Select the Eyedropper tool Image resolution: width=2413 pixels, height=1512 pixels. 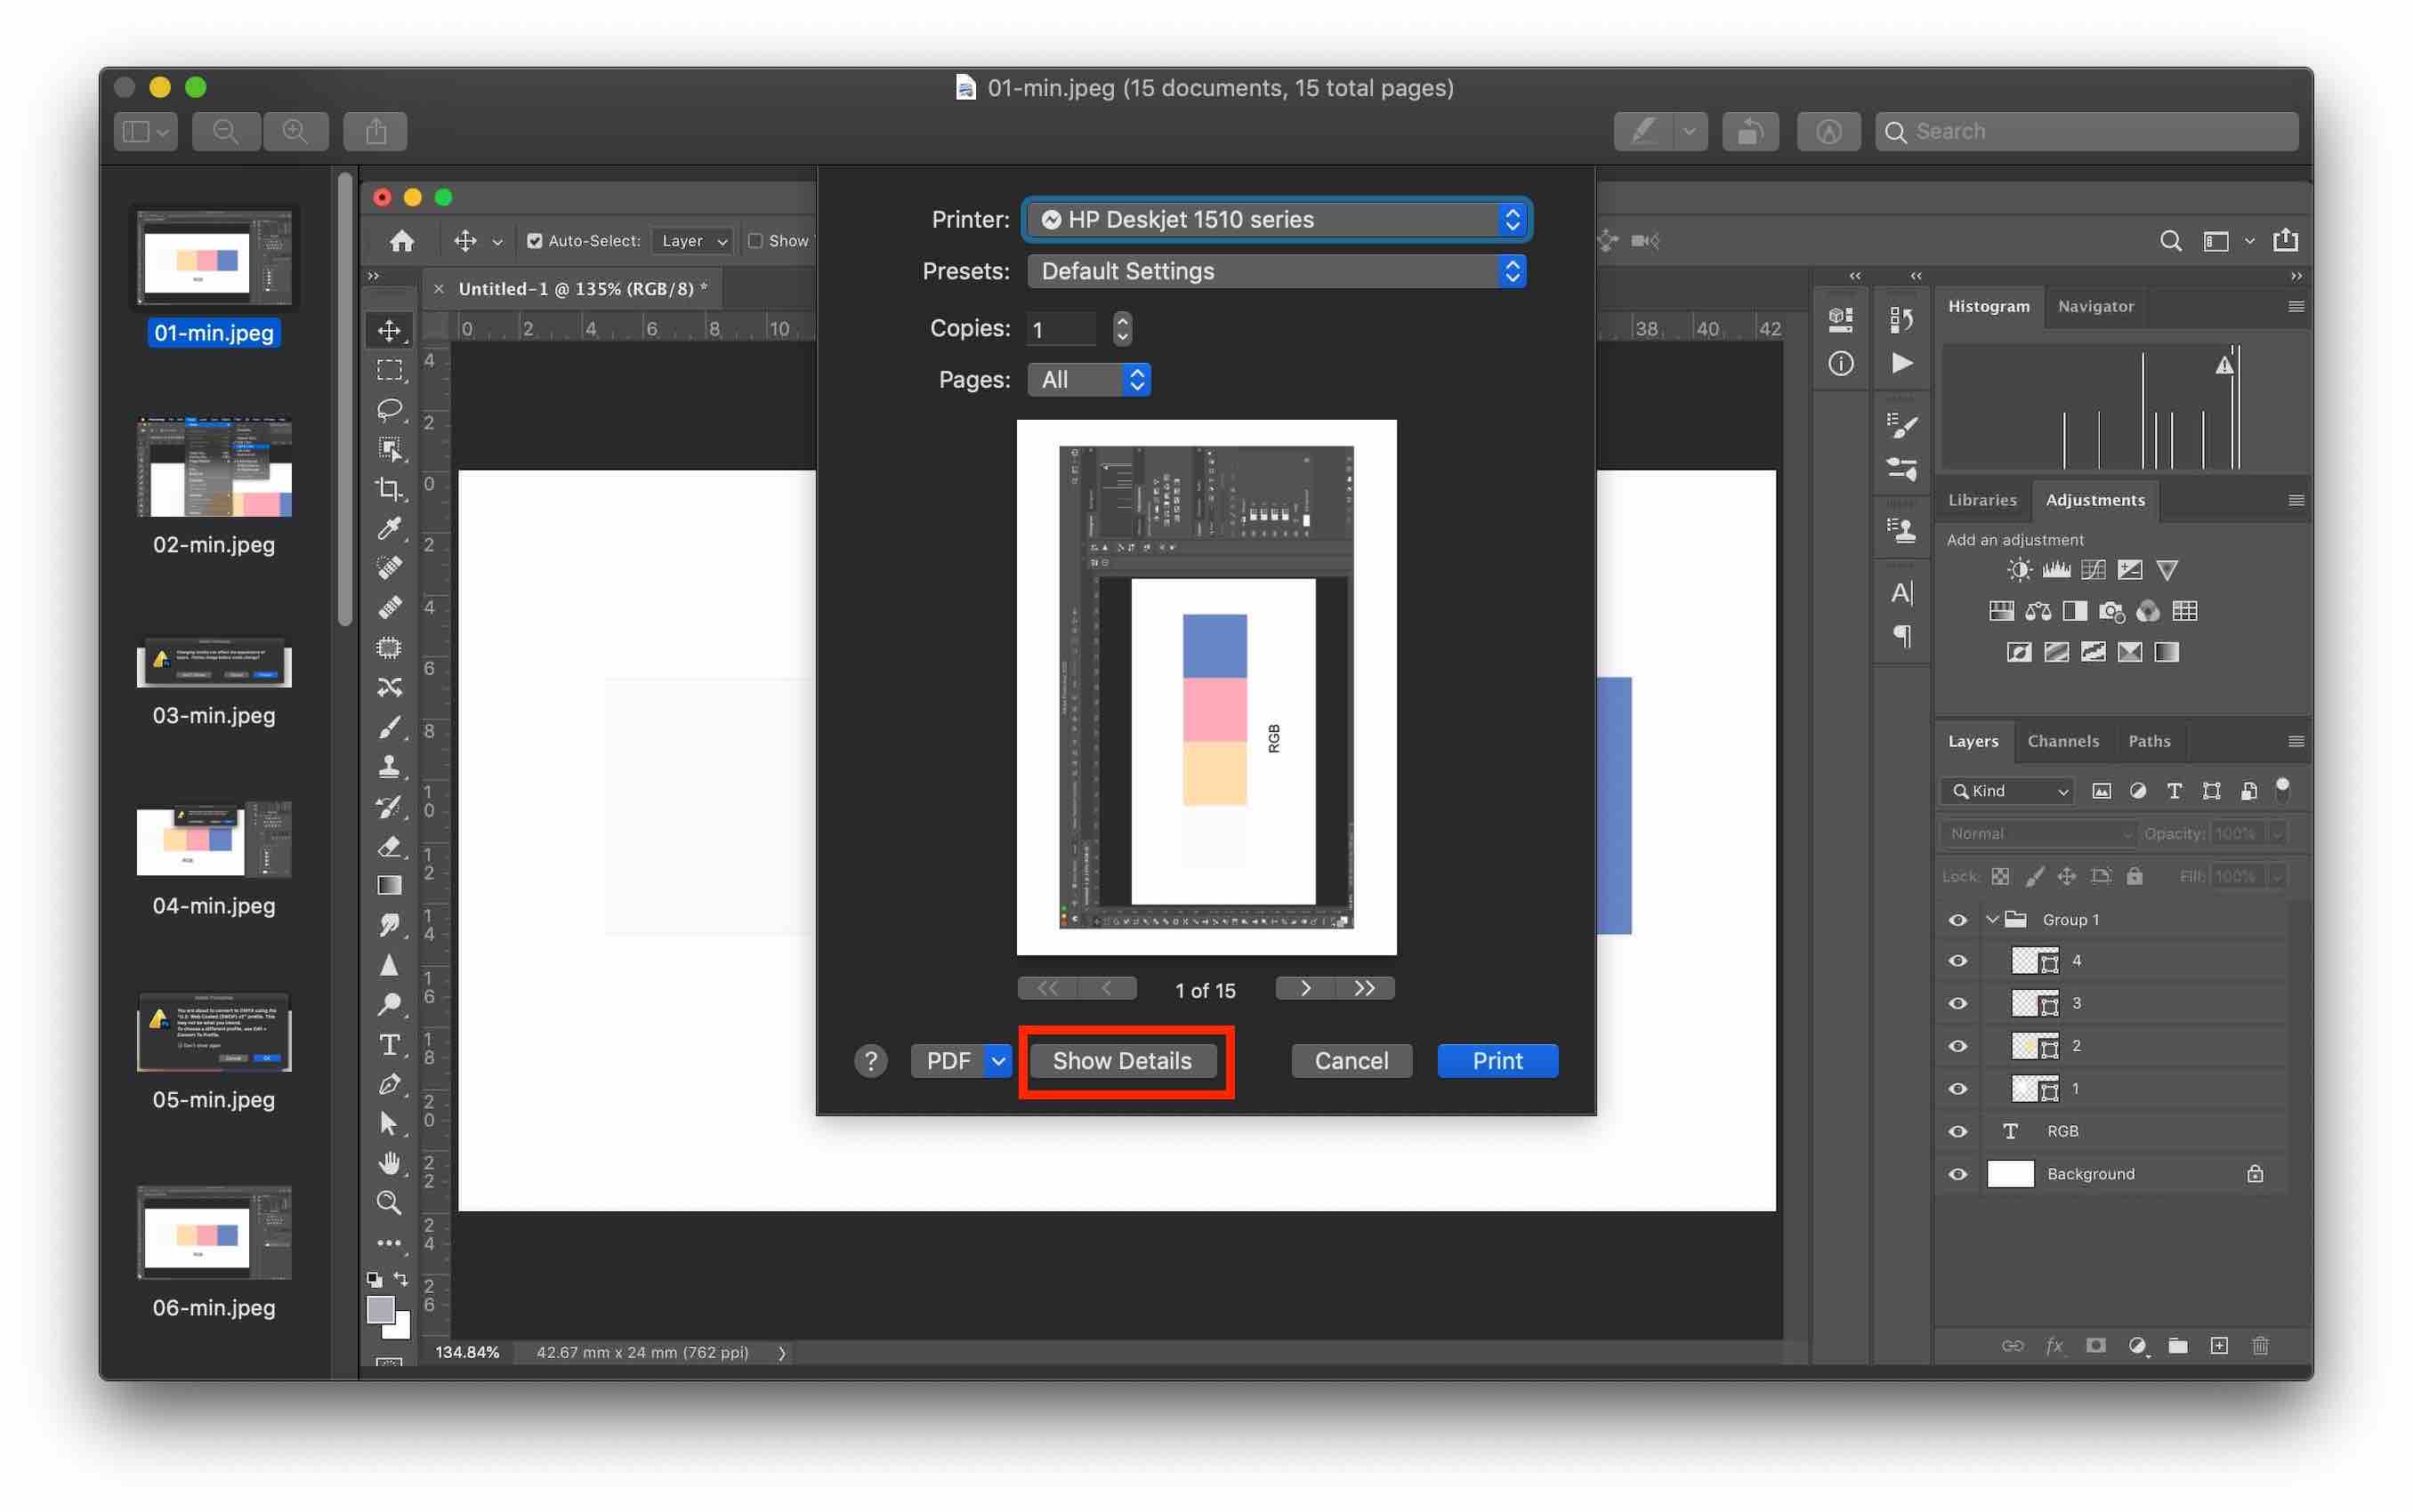point(389,528)
